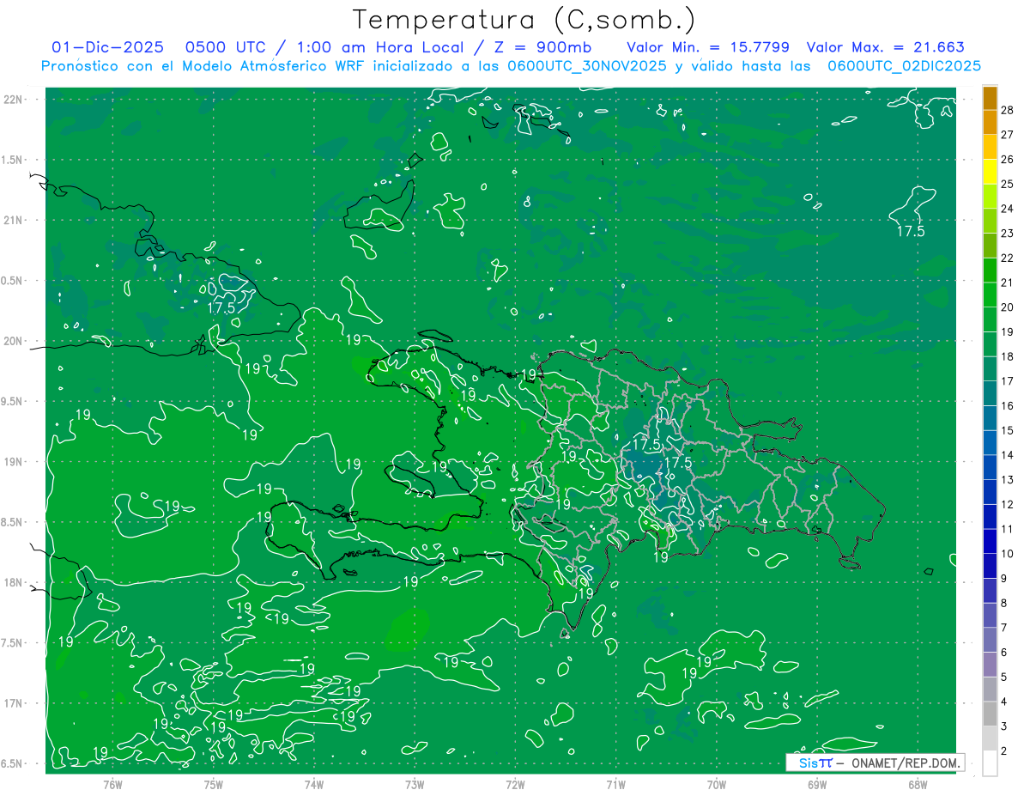
Task: Click the '72W' longitude axis label
Action: tap(515, 785)
